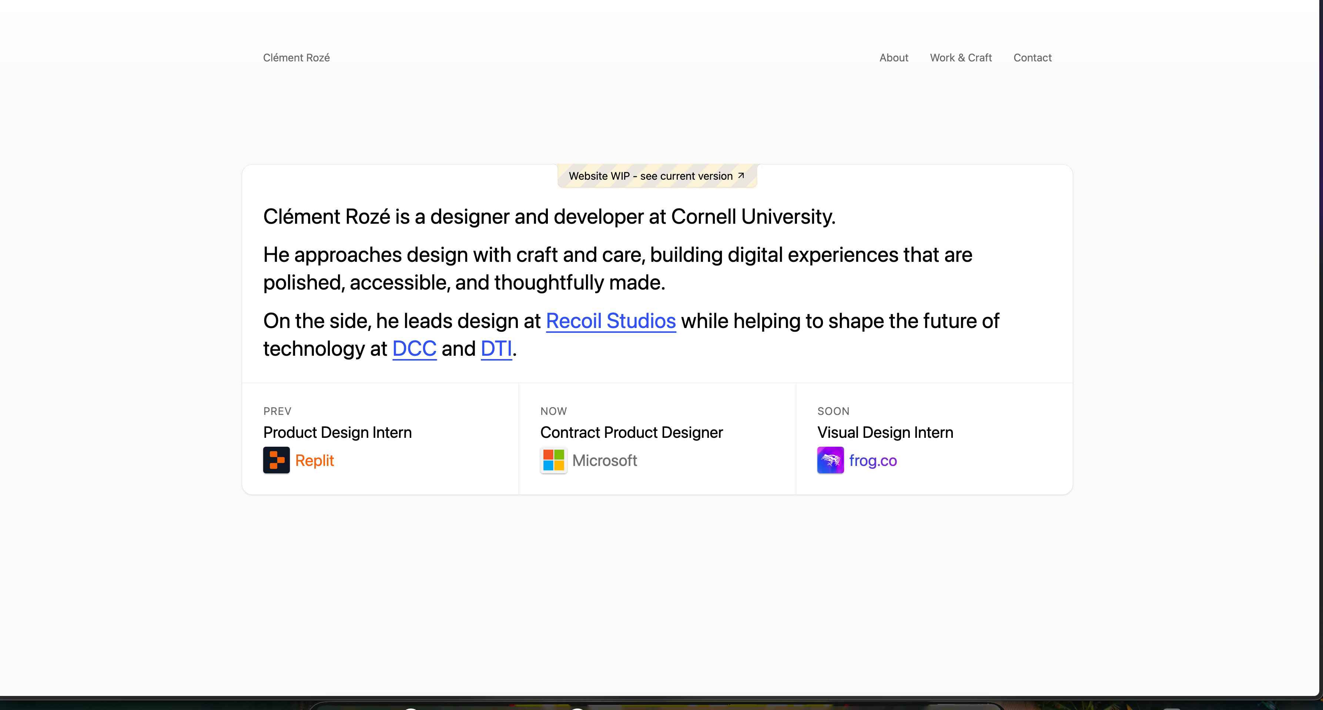Viewport: 1323px width, 710px height.
Task: Select the NOW Contract Product Designer card
Action: pos(657,437)
